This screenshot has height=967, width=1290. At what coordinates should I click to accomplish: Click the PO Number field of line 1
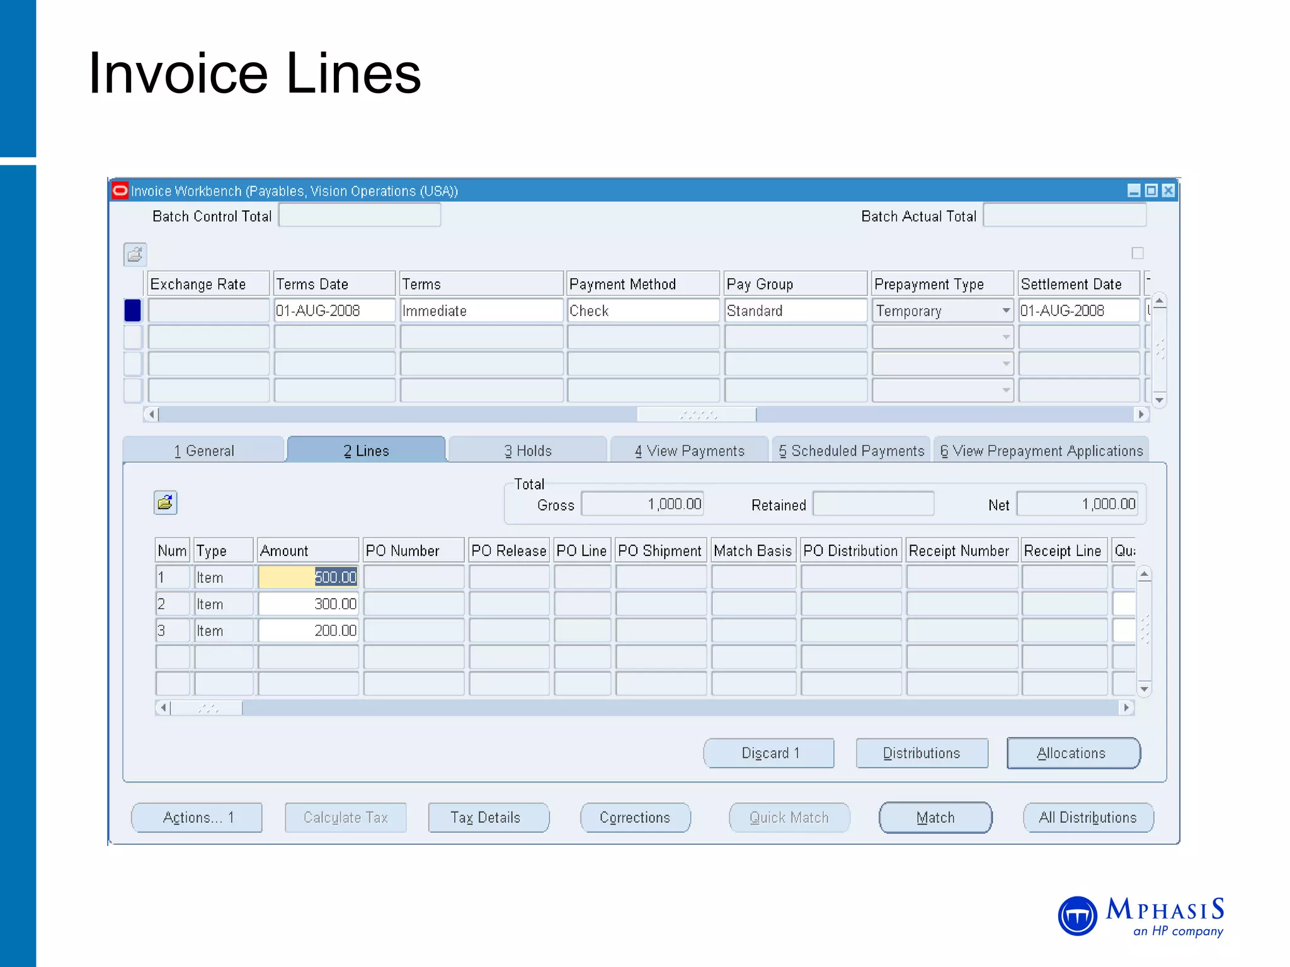(414, 577)
